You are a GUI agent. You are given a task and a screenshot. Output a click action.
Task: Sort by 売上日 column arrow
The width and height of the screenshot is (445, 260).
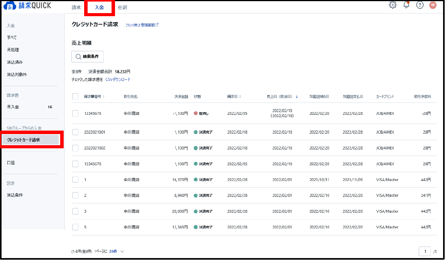(296, 97)
